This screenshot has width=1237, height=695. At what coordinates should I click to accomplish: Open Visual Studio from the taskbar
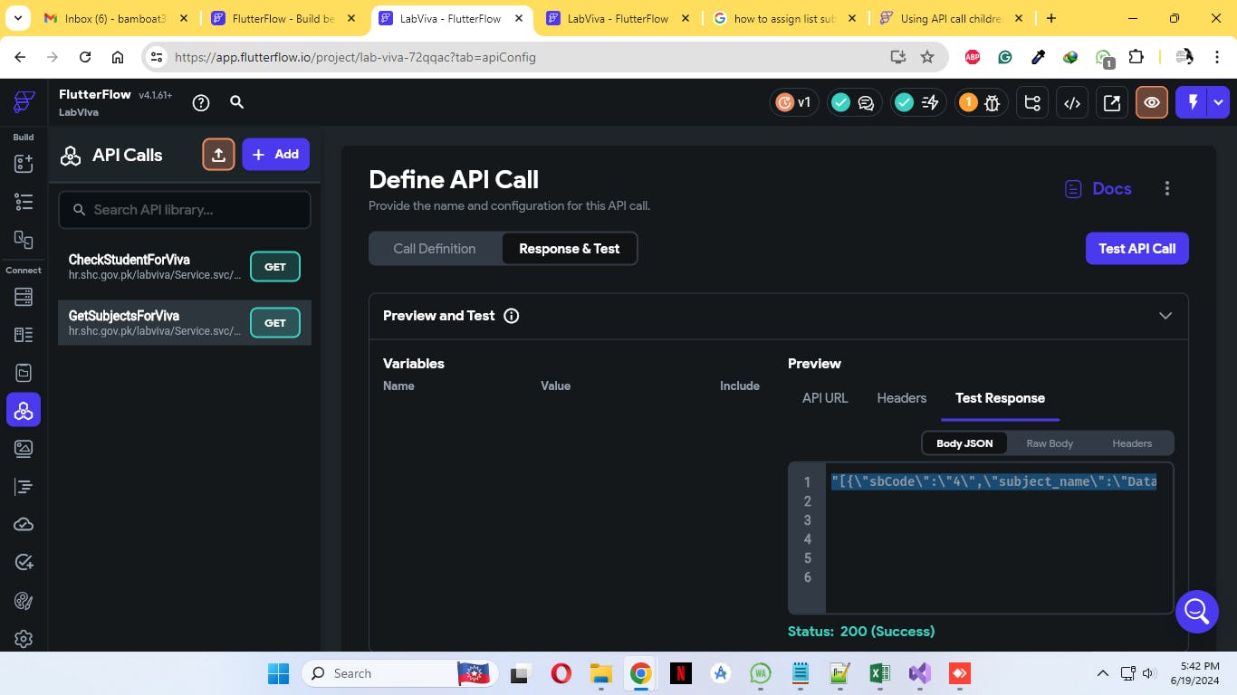pos(919,673)
